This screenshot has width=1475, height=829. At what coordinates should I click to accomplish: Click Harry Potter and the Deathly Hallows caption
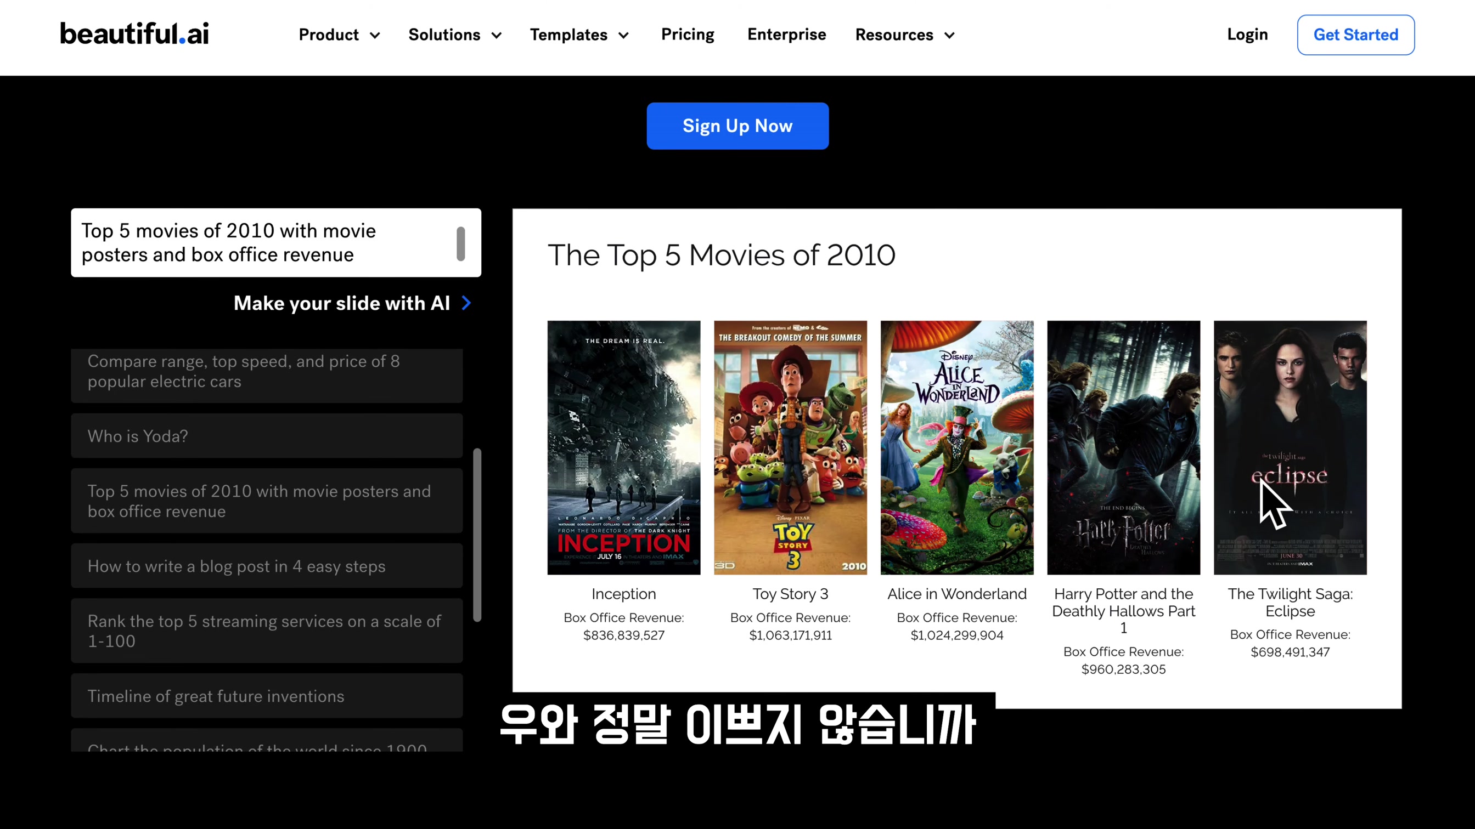(x=1123, y=611)
